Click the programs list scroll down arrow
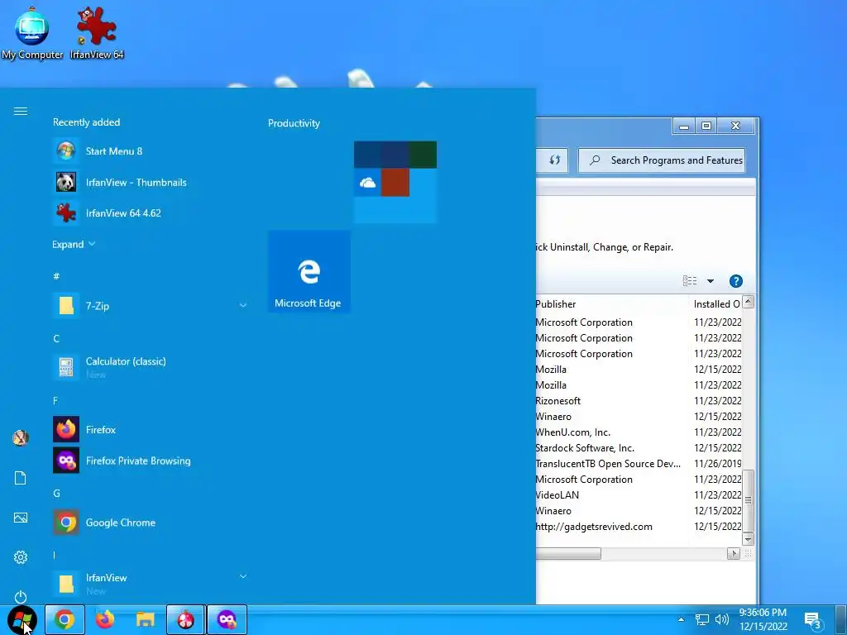The image size is (847, 635). 748,539
